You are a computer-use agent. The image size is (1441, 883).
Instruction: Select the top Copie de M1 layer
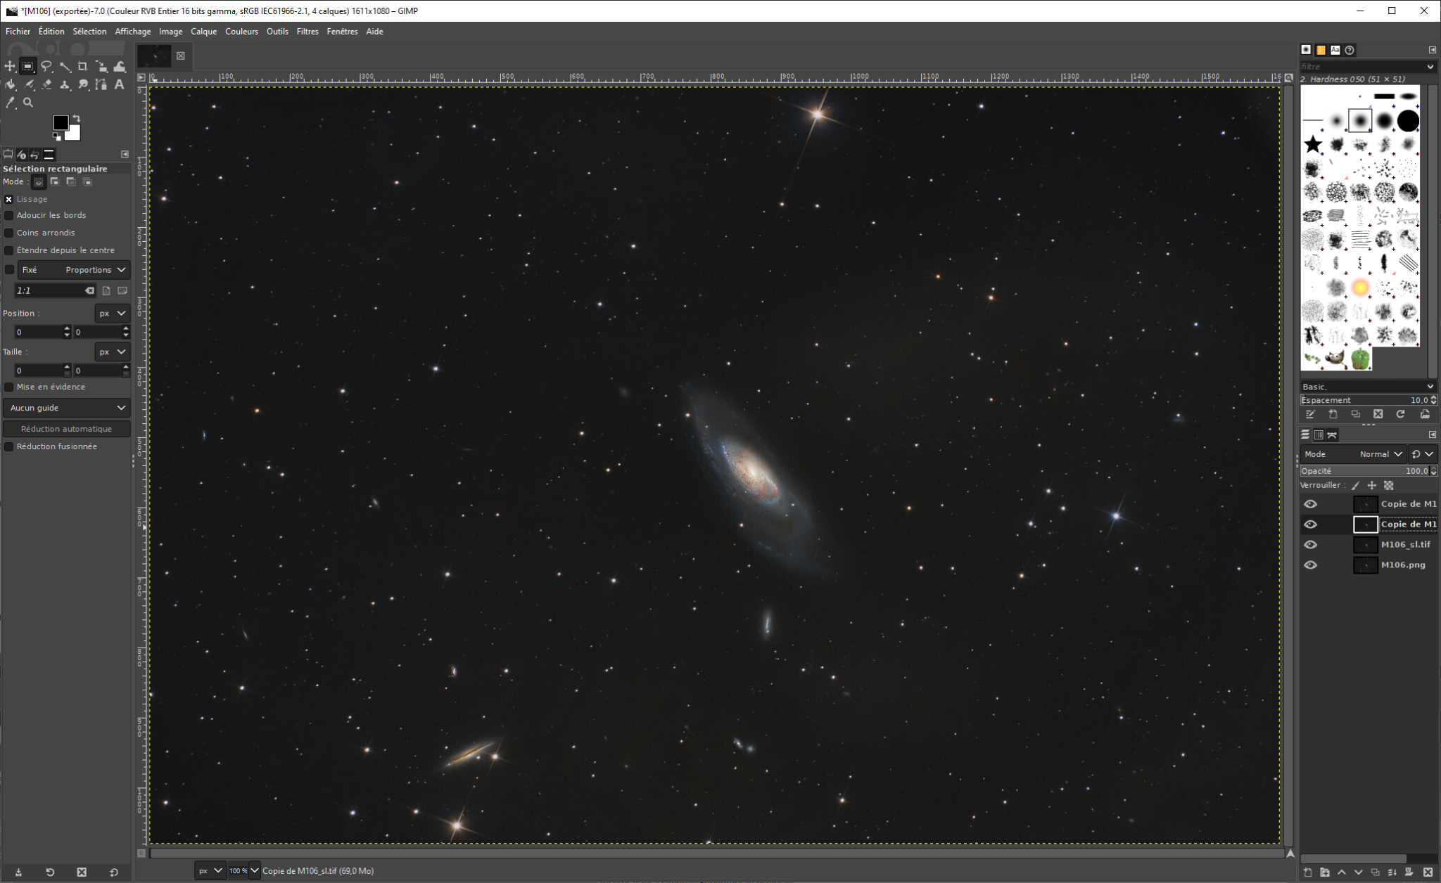(x=1369, y=504)
